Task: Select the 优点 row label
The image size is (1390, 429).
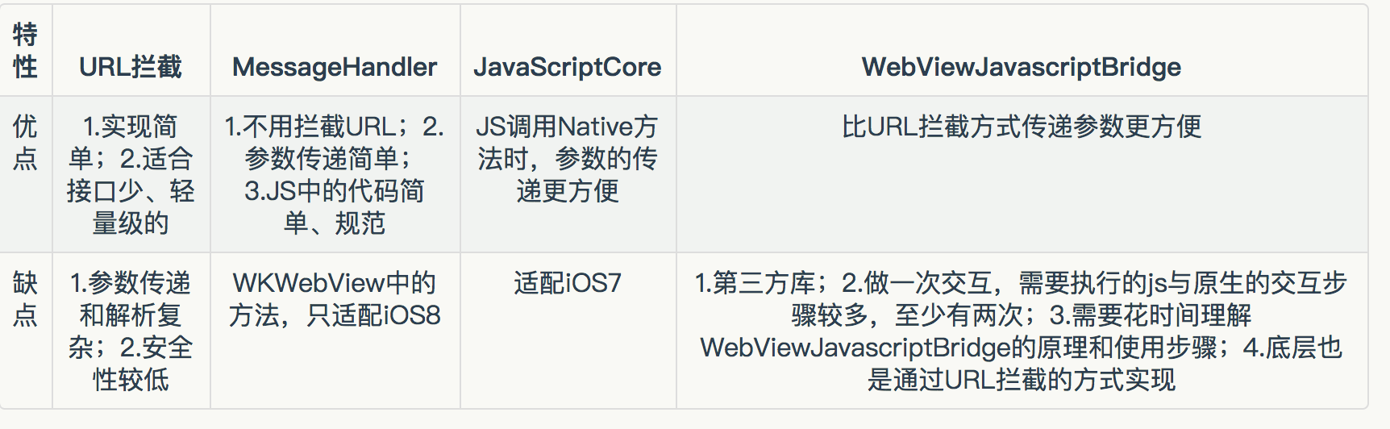Action: tap(26, 142)
